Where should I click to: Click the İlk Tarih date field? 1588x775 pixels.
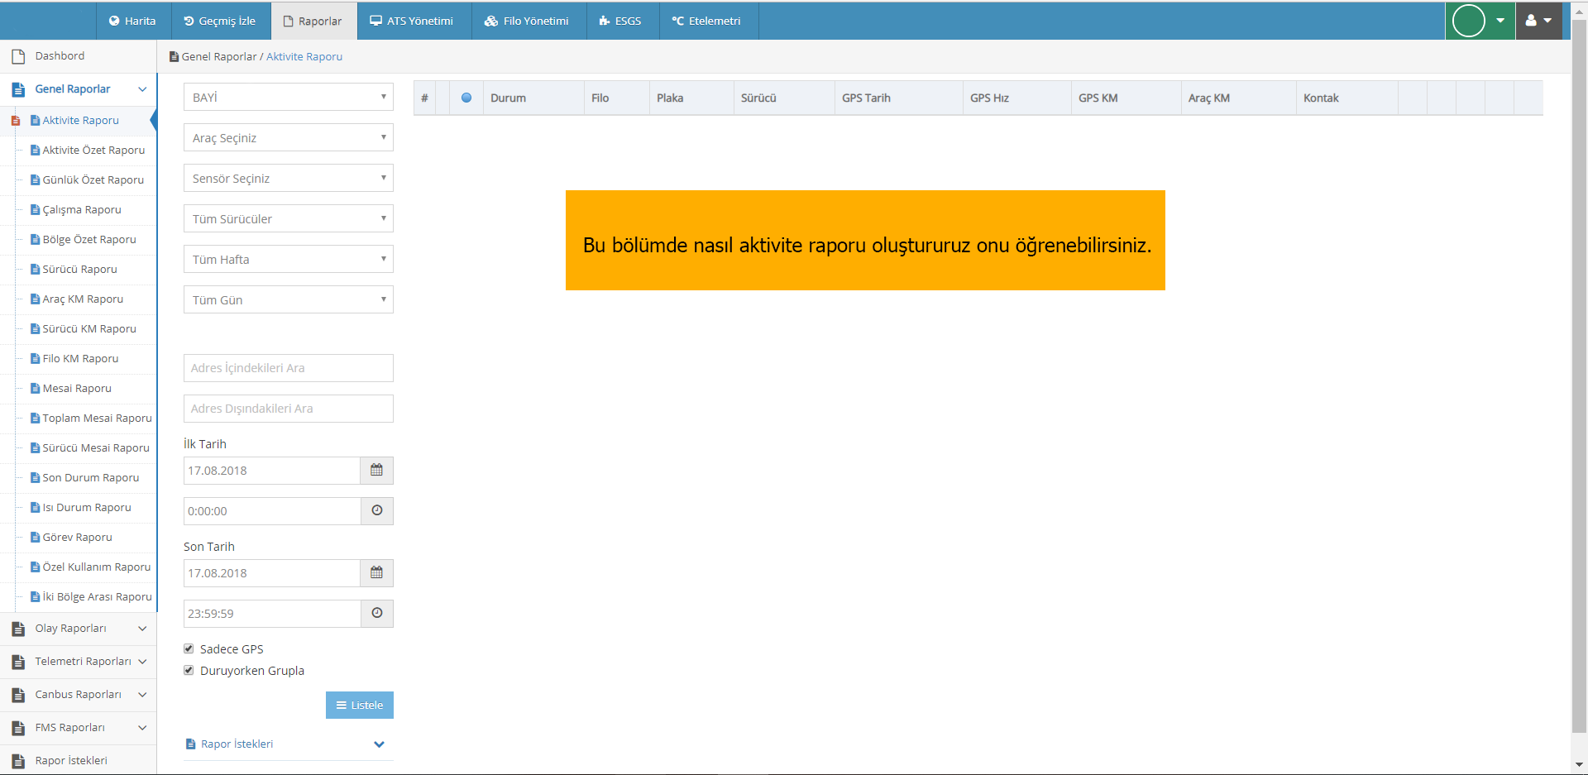click(272, 471)
